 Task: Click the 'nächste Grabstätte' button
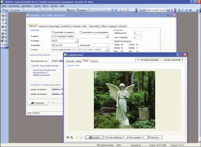click(173, 60)
